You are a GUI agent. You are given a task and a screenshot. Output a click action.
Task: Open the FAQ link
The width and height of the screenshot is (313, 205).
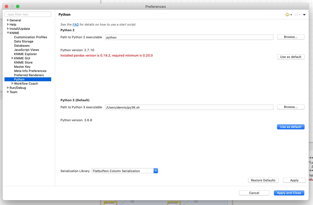[x=75, y=24]
